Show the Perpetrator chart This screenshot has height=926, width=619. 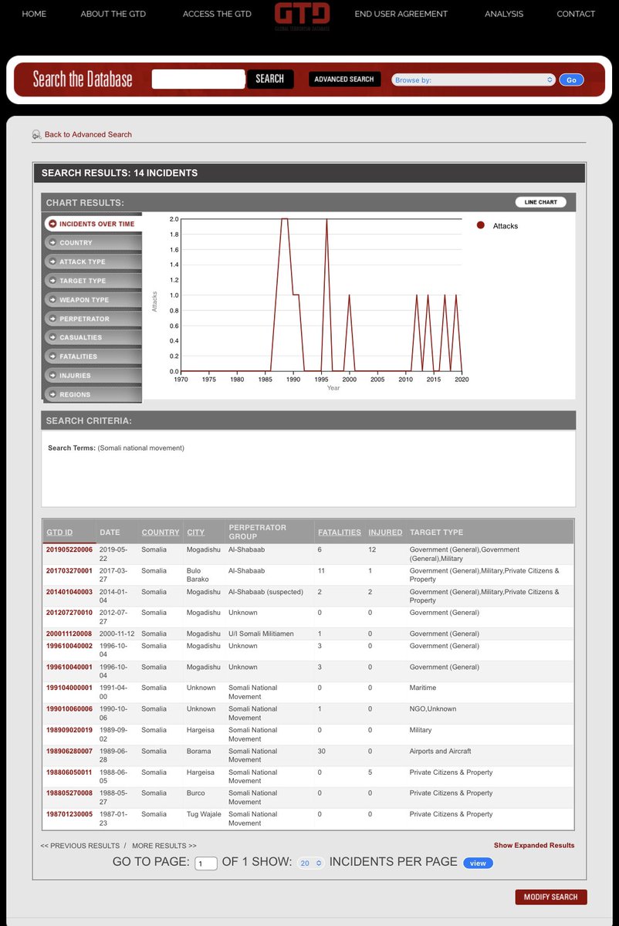(92, 319)
